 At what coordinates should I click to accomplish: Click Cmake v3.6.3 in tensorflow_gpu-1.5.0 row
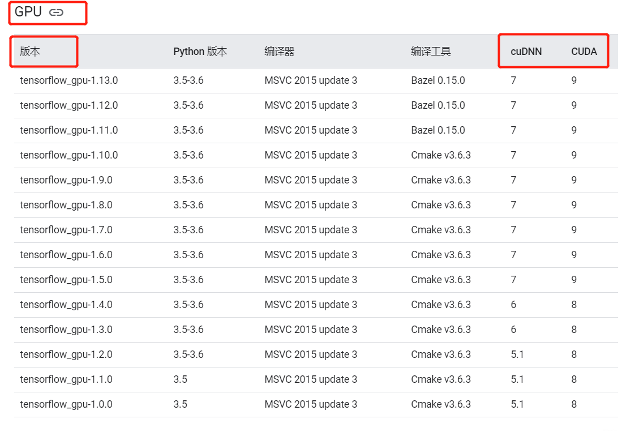click(441, 280)
